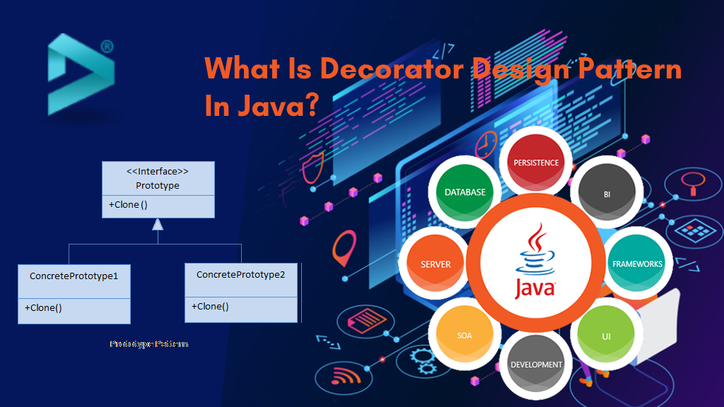Select the gray DEVELOPMENT circle
Viewport: 724px width, 407px height.
[x=536, y=364]
